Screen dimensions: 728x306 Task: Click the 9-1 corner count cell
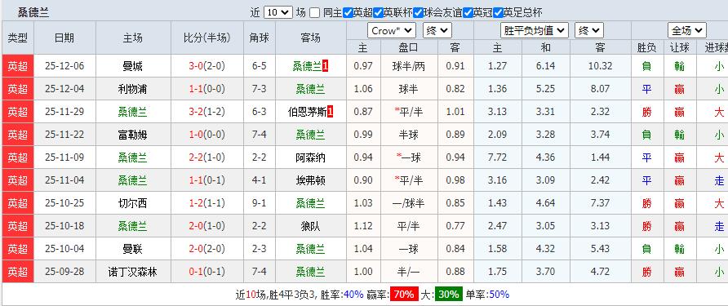pyautogui.click(x=260, y=203)
